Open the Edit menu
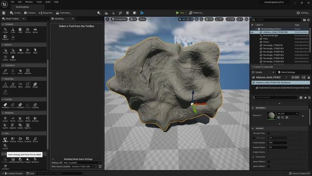The height and width of the screenshot is (176, 312). point(19,2)
